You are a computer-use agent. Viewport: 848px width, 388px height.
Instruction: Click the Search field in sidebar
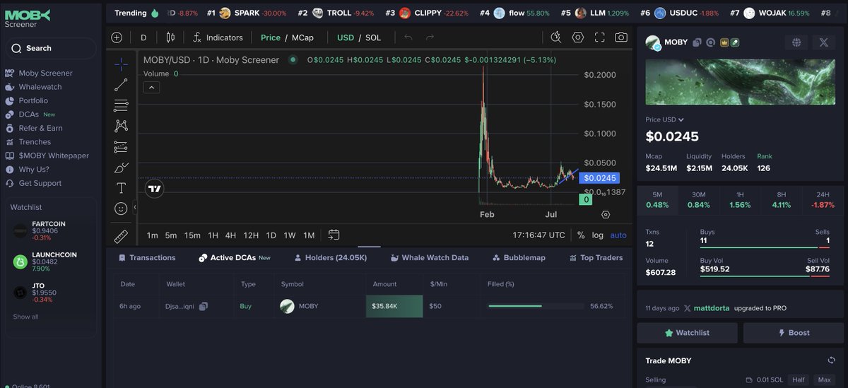(50, 48)
